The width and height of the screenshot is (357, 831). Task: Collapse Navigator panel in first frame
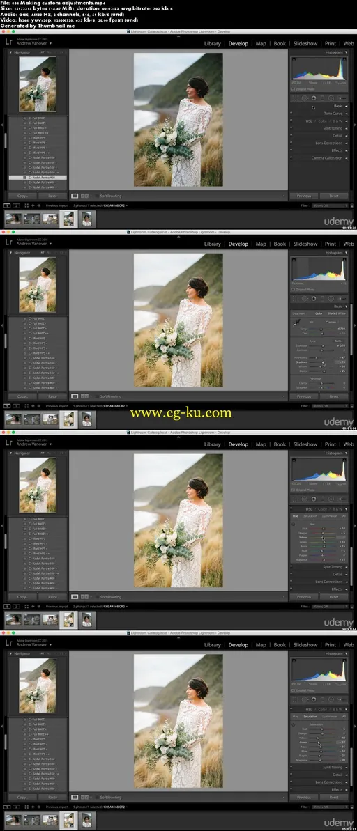coord(10,52)
